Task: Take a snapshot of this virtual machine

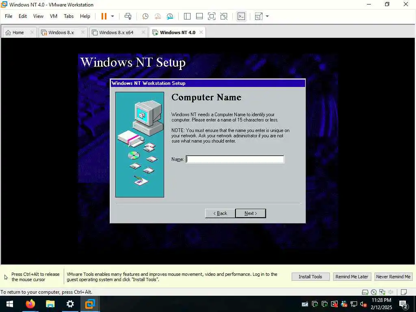Action: tap(145, 16)
